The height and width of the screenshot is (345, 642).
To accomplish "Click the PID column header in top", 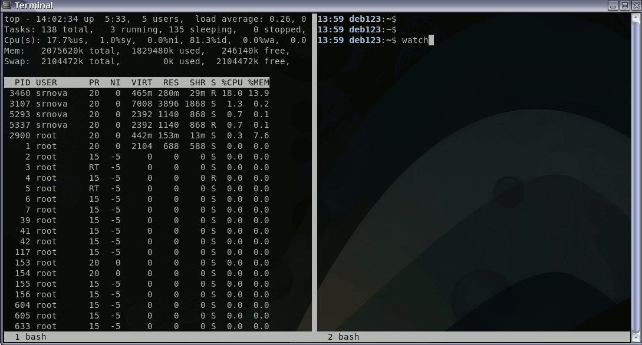I will 22,82.
